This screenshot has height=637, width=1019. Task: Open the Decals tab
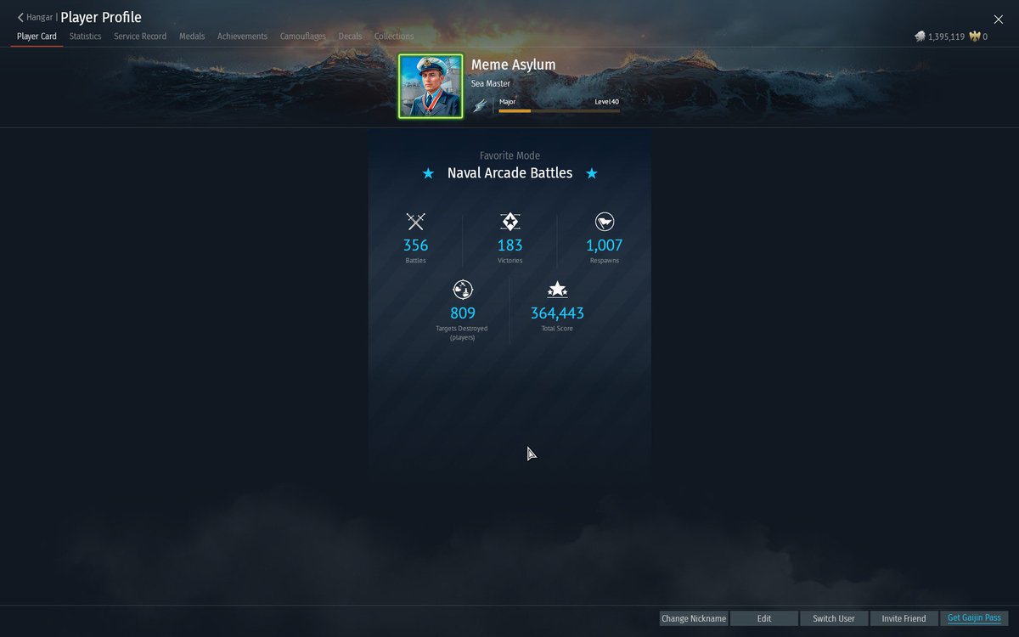click(x=350, y=37)
